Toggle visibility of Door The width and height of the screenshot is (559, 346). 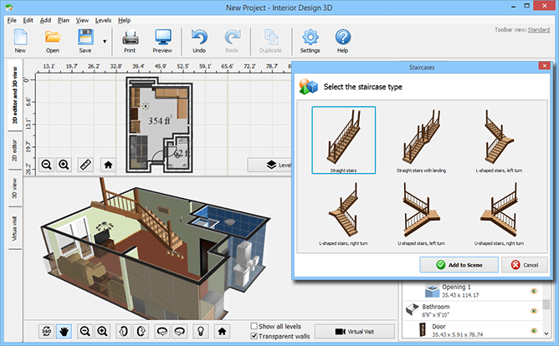534,330
